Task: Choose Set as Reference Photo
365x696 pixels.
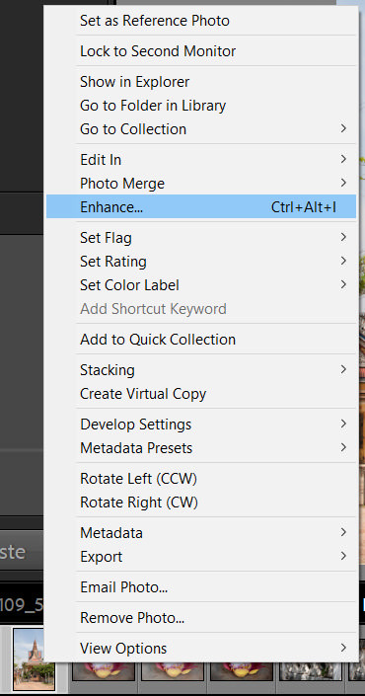Action: [x=201, y=21]
